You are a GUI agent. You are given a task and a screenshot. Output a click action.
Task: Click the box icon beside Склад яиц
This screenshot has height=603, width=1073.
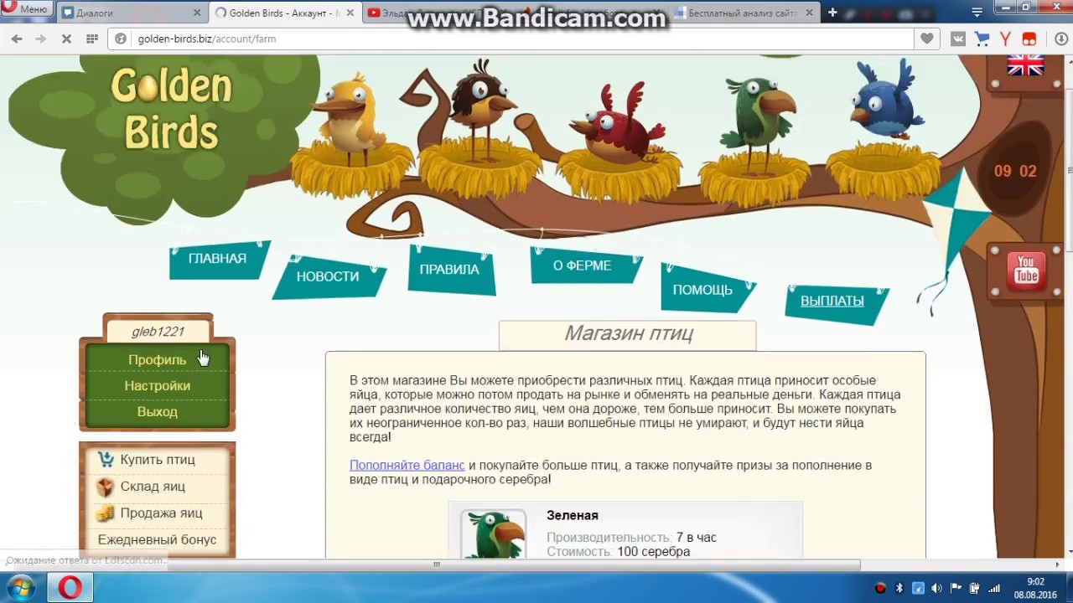click(x=105, y=487)
